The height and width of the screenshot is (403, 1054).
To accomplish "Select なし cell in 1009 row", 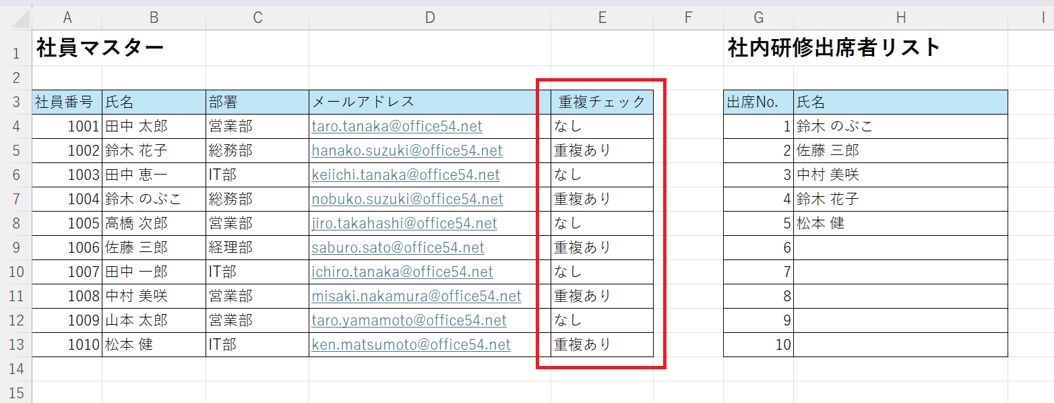I will tap(602, 320).
